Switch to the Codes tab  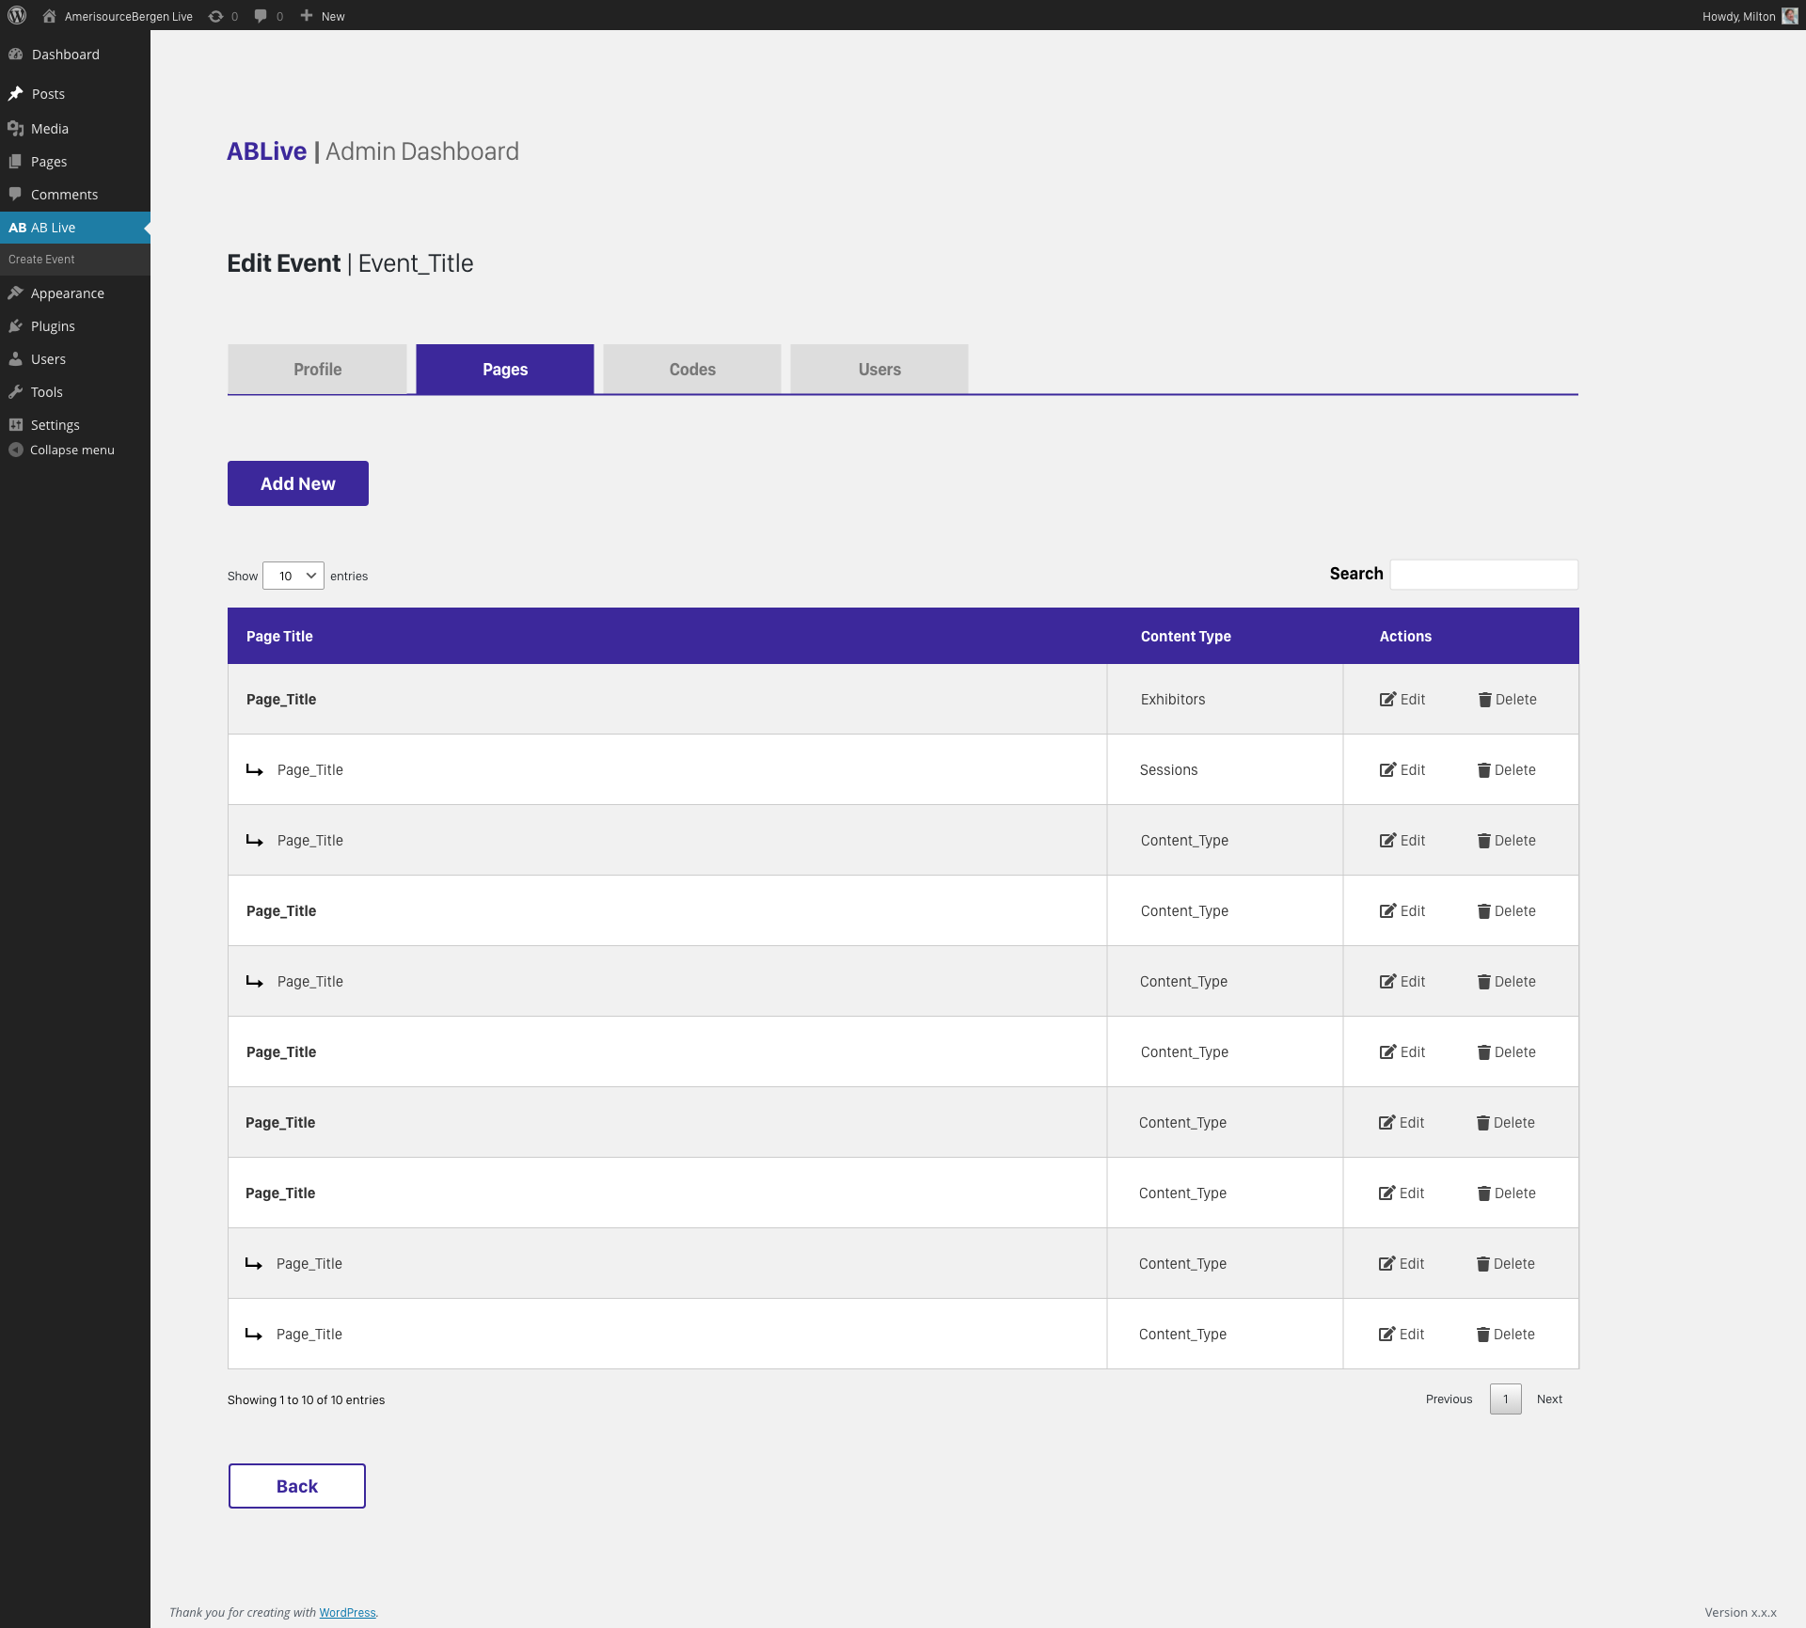692,369
